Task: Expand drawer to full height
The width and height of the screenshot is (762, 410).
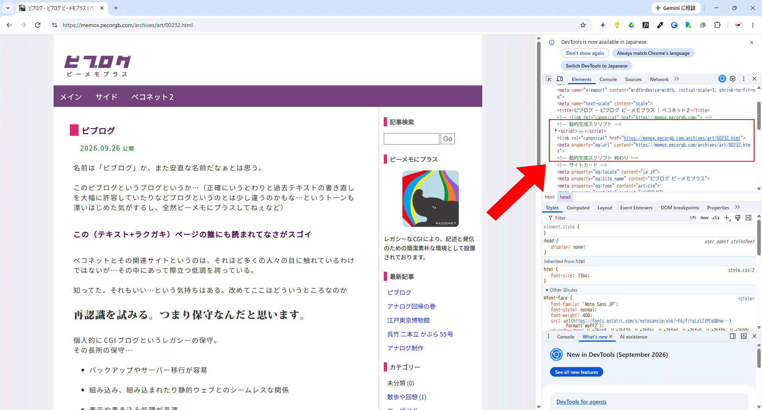Action: (x=744, y=336)
